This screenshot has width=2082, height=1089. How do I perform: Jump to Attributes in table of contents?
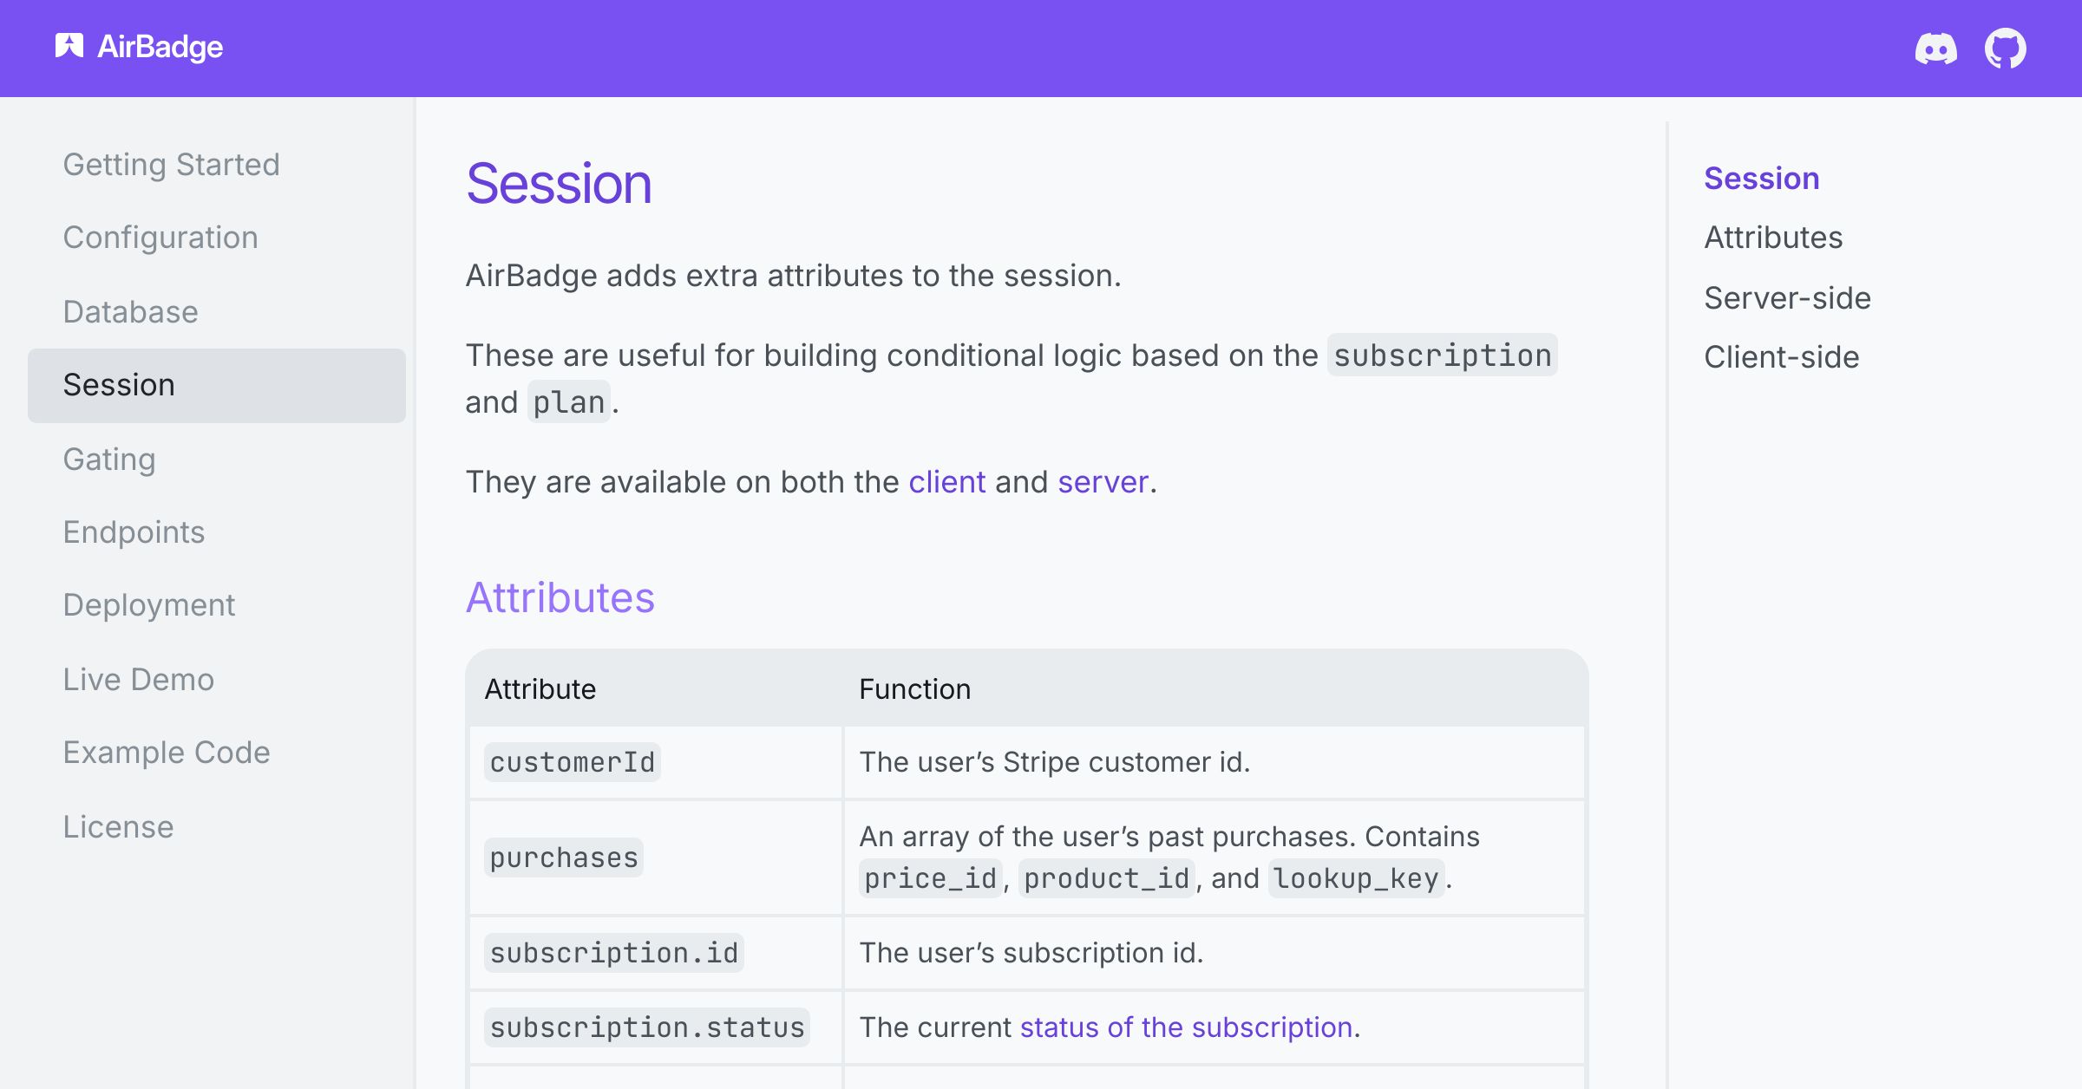click(1773, 238)
